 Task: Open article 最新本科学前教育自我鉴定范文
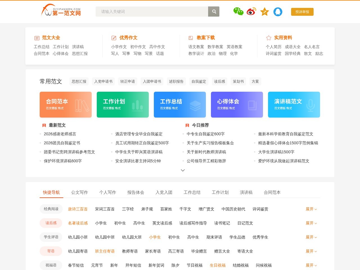[x=286, y=134]
